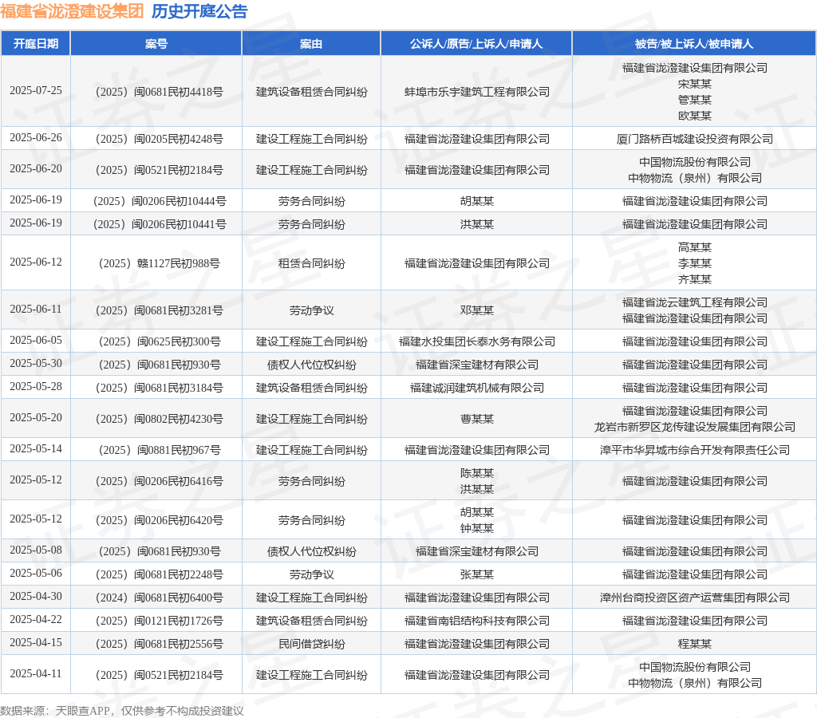Click the heading 历史开庭公告
The height and width of the screenshot is (718, 817).
pos(199,11)
